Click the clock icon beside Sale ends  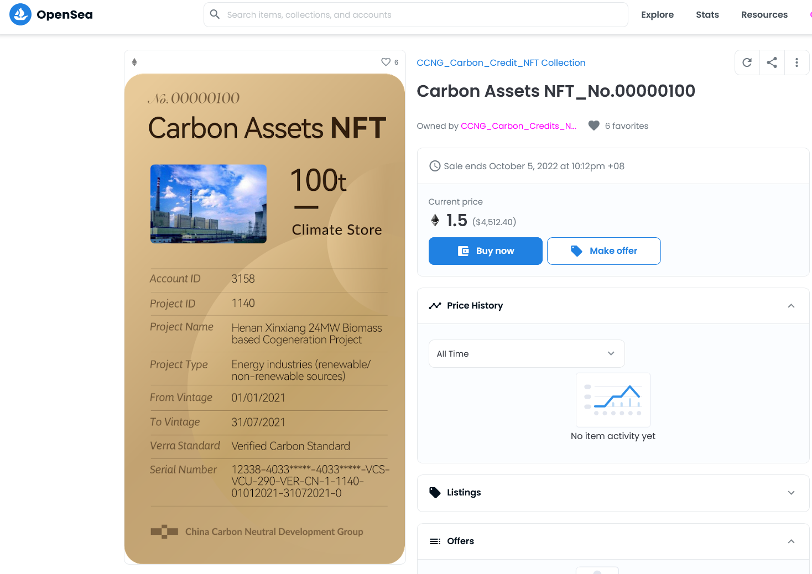[x=435, y=166]
